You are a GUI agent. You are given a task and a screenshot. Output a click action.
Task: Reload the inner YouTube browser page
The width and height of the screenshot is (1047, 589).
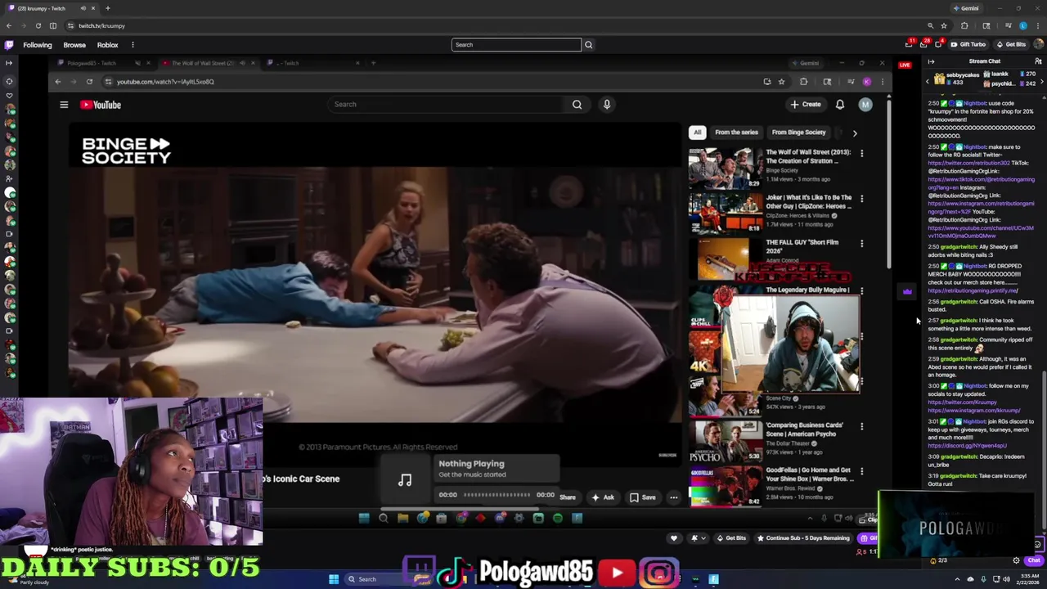coord(89,82)
